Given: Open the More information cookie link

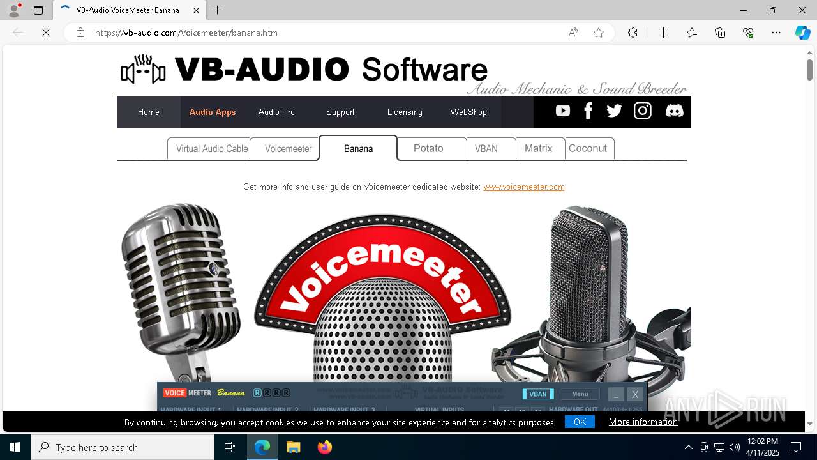Looking at the screenshot, I should click(643, 422).
